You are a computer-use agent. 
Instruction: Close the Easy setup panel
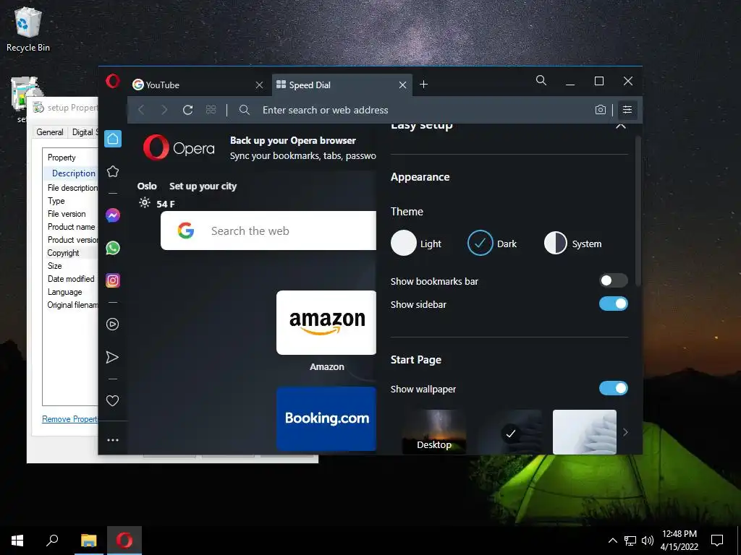[621, 126]
